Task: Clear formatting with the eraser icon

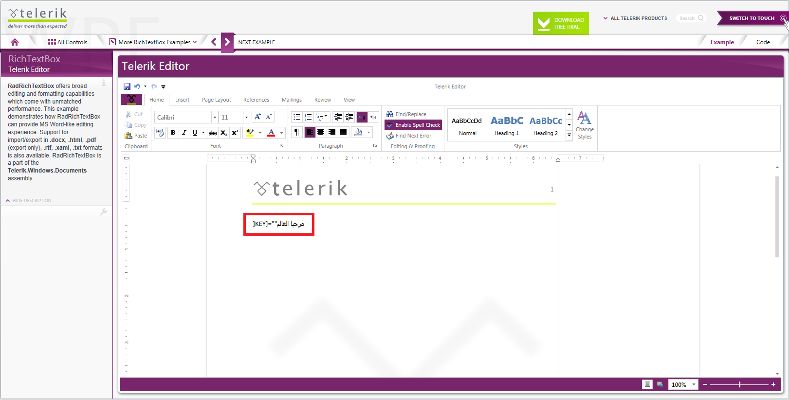Action: coord(160,133)
